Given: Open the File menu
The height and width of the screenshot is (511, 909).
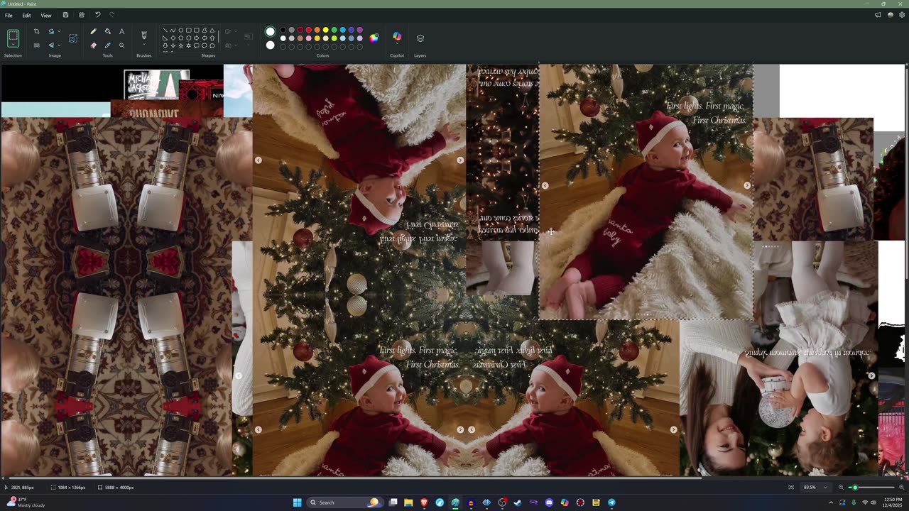Looking at the screenshot, I should [x=9, y=15].
